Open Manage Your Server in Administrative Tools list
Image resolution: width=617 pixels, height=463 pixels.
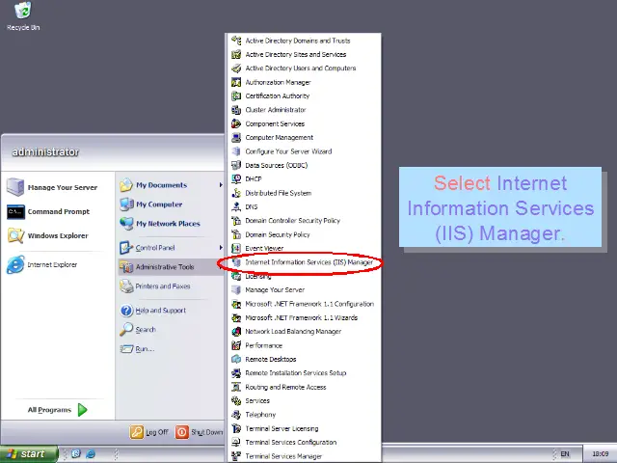(x=303, y=289)
